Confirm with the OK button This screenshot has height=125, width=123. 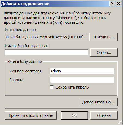(x=75, y=115)
